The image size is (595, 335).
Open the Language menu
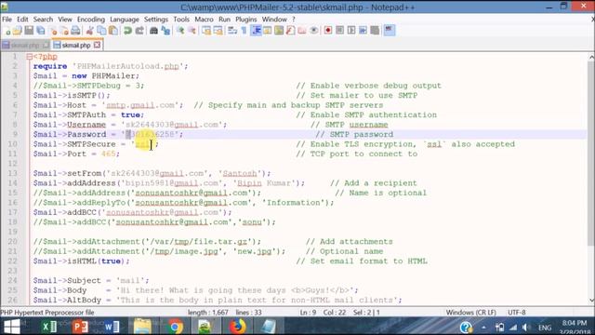tap(125, 20)
